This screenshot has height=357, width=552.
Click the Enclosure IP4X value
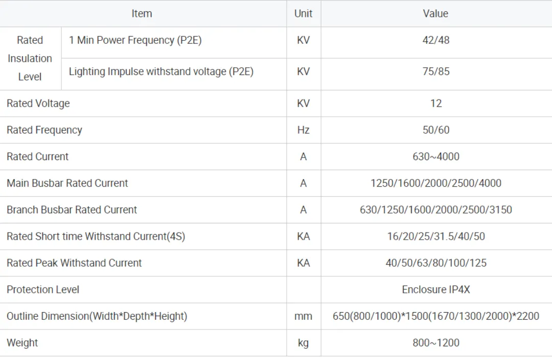tap(435, 289)
